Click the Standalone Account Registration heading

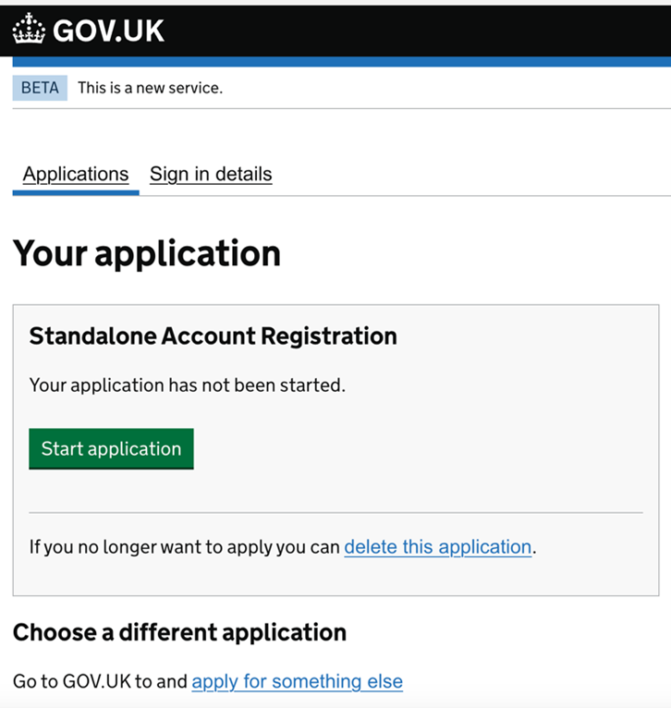[x=213, y=336]
